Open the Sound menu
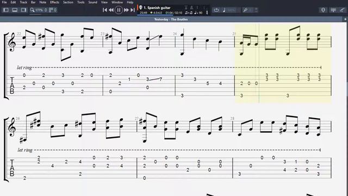The image size is (348, 196). coord(92,2)
